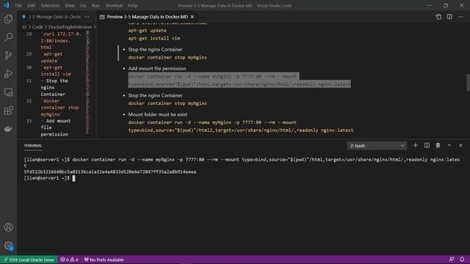Open More Actions for left editor group
Screen dimensions: 470x264
tap(87, 17)
